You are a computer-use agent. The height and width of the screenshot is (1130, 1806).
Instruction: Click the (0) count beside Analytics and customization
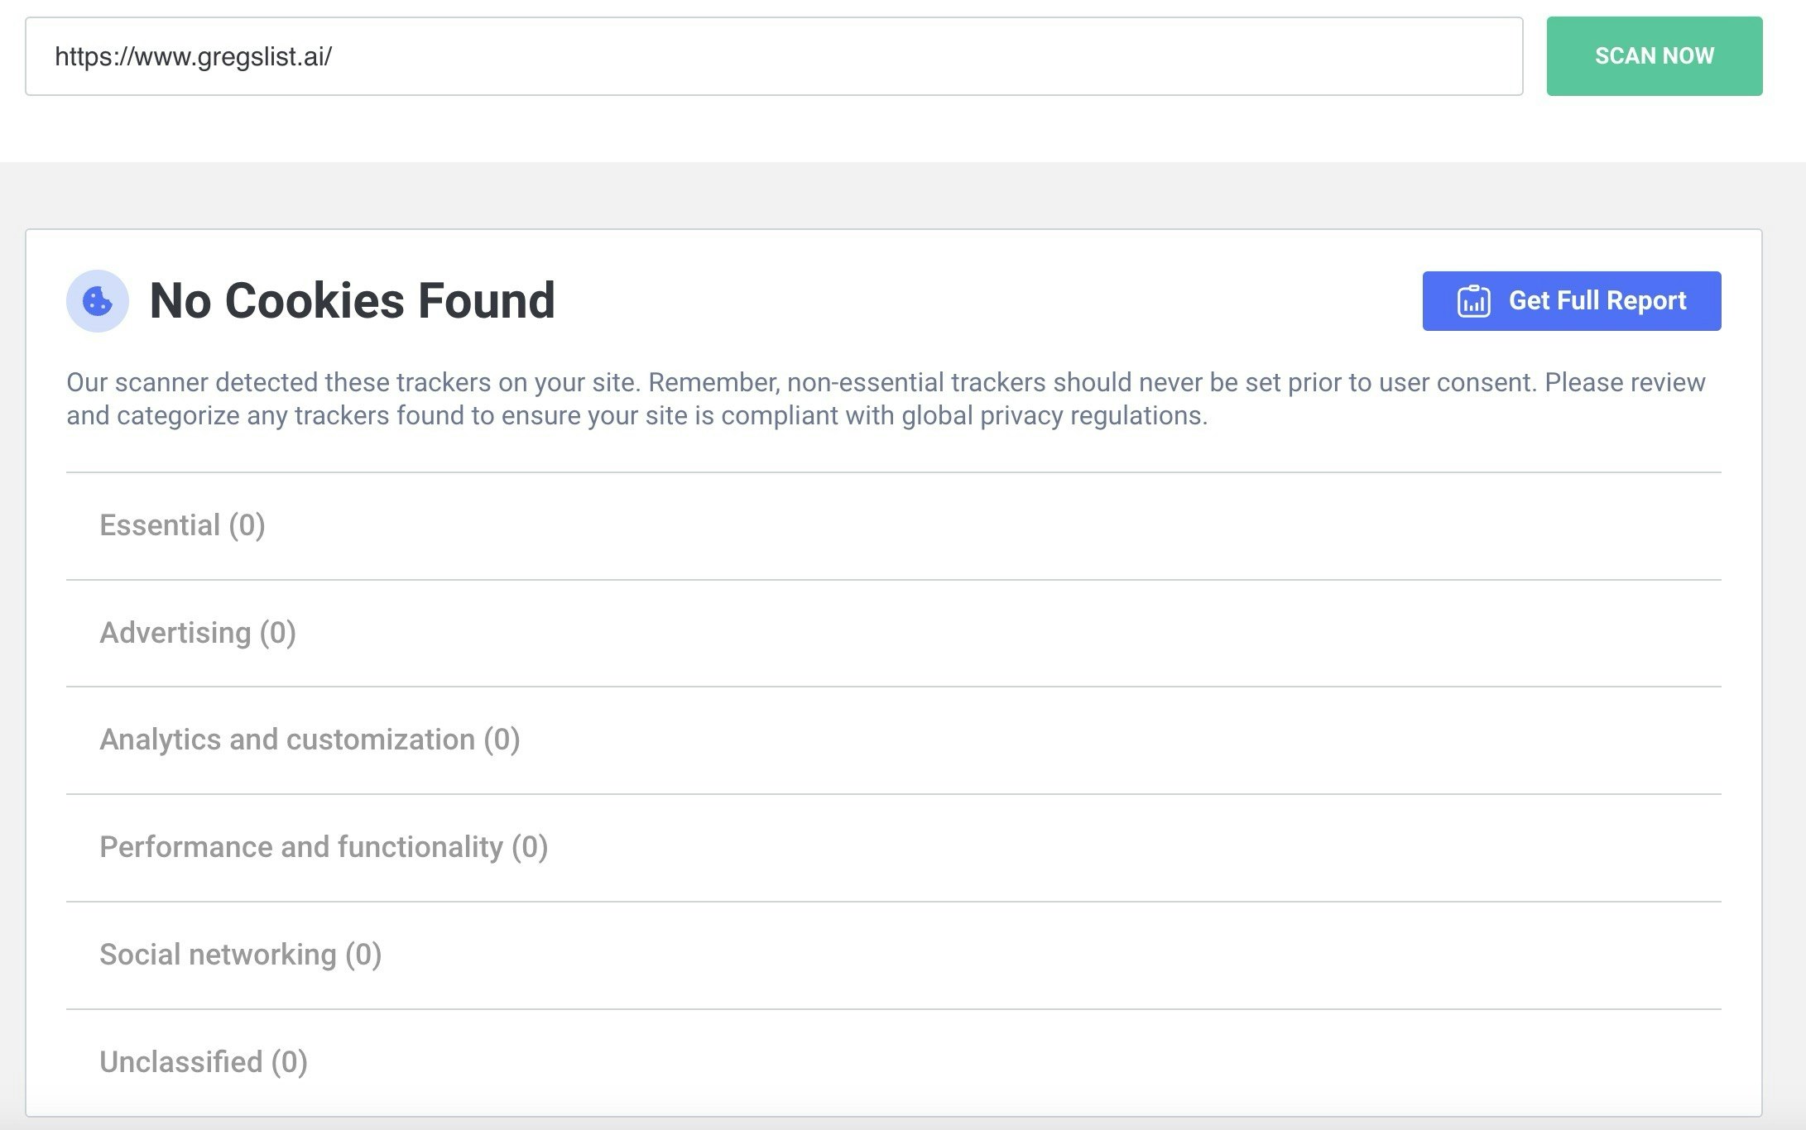click(502, 740)
